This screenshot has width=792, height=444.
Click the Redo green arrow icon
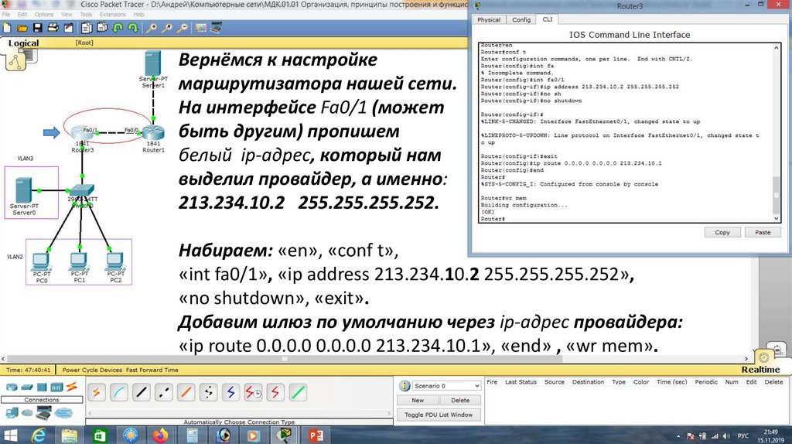[133, 29]
